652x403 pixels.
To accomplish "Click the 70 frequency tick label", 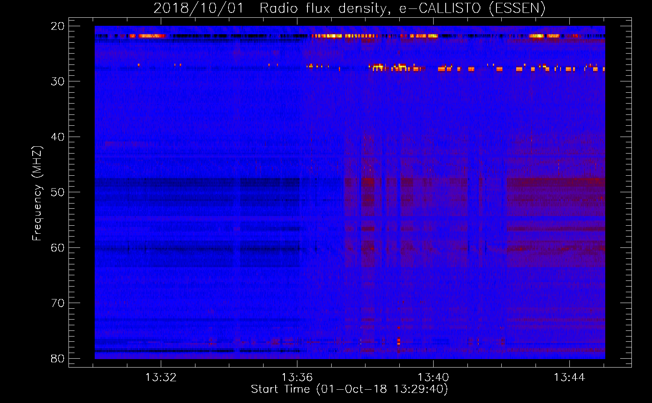I will click(x=58, y=303).
